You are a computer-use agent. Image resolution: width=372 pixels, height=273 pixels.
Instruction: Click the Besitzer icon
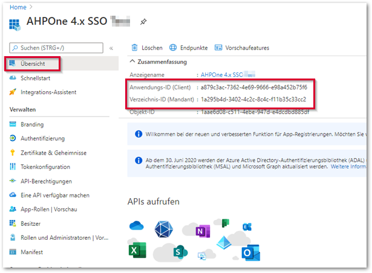pos(13,223)
